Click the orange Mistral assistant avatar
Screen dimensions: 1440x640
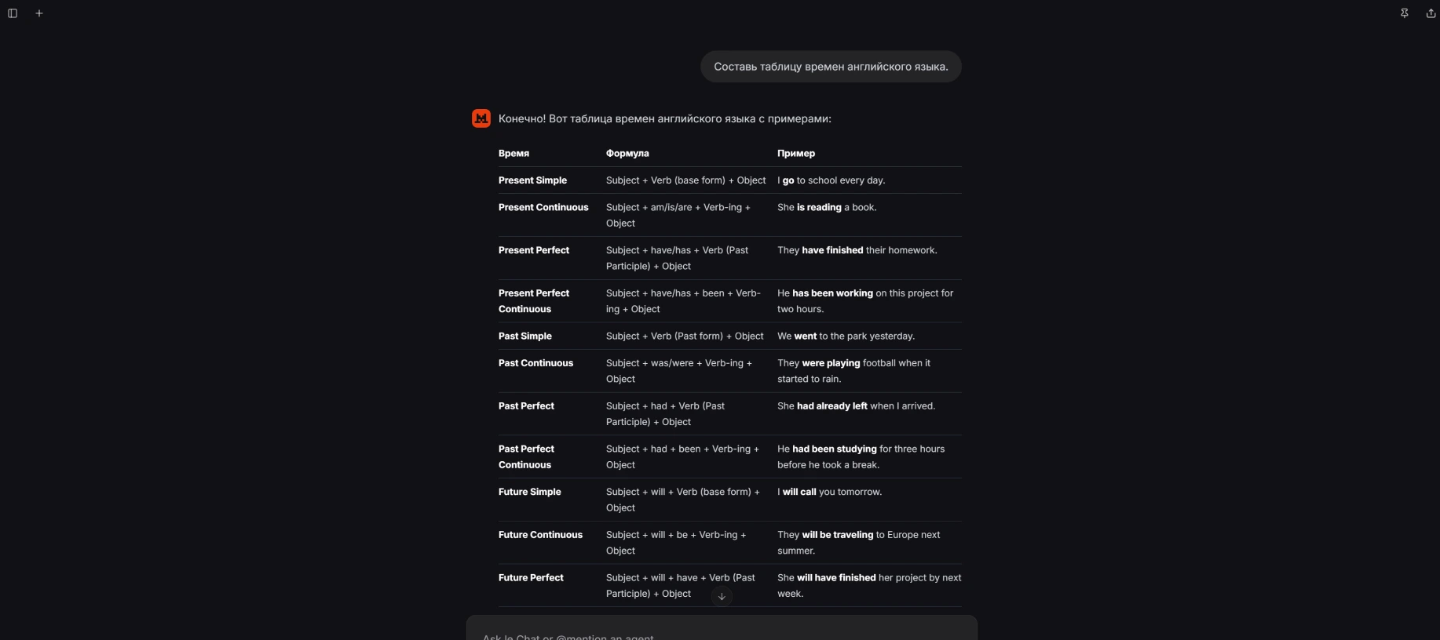click(481, 118)
